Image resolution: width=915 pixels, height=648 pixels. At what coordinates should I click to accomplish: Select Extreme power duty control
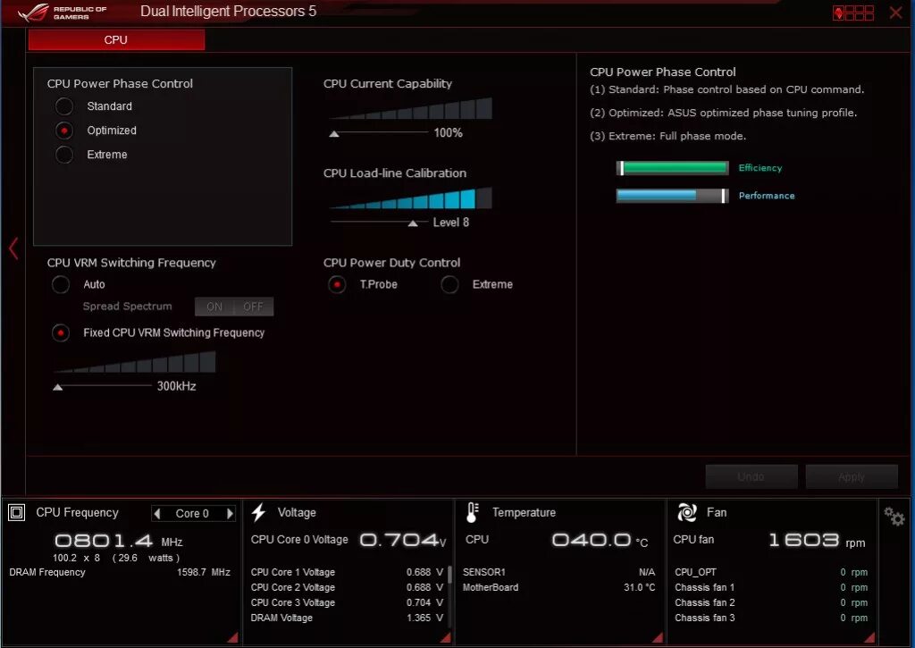pyautogui.click(x=449, y=284)
